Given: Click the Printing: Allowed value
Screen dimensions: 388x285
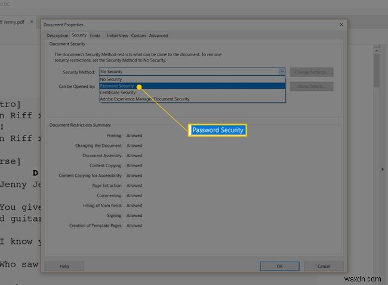Looking at the screenshot, I should [134, 136].
